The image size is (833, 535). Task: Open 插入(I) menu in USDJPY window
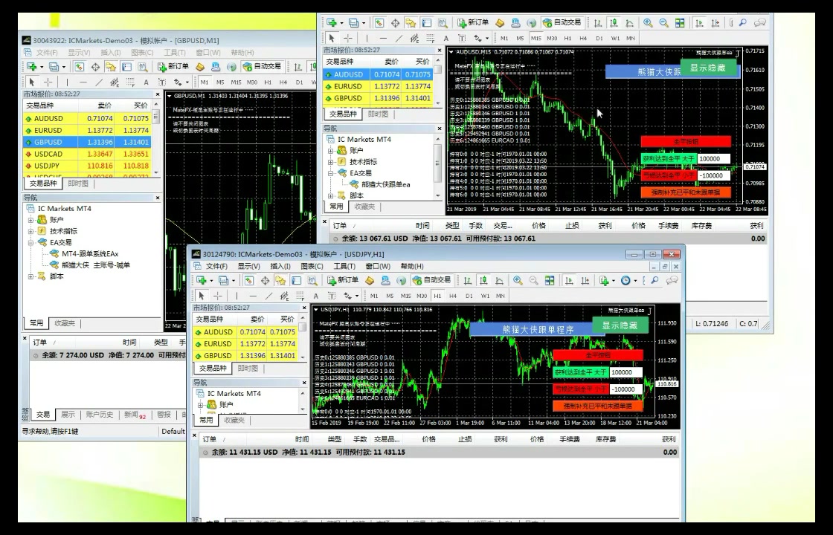click(x=280, y=267)
